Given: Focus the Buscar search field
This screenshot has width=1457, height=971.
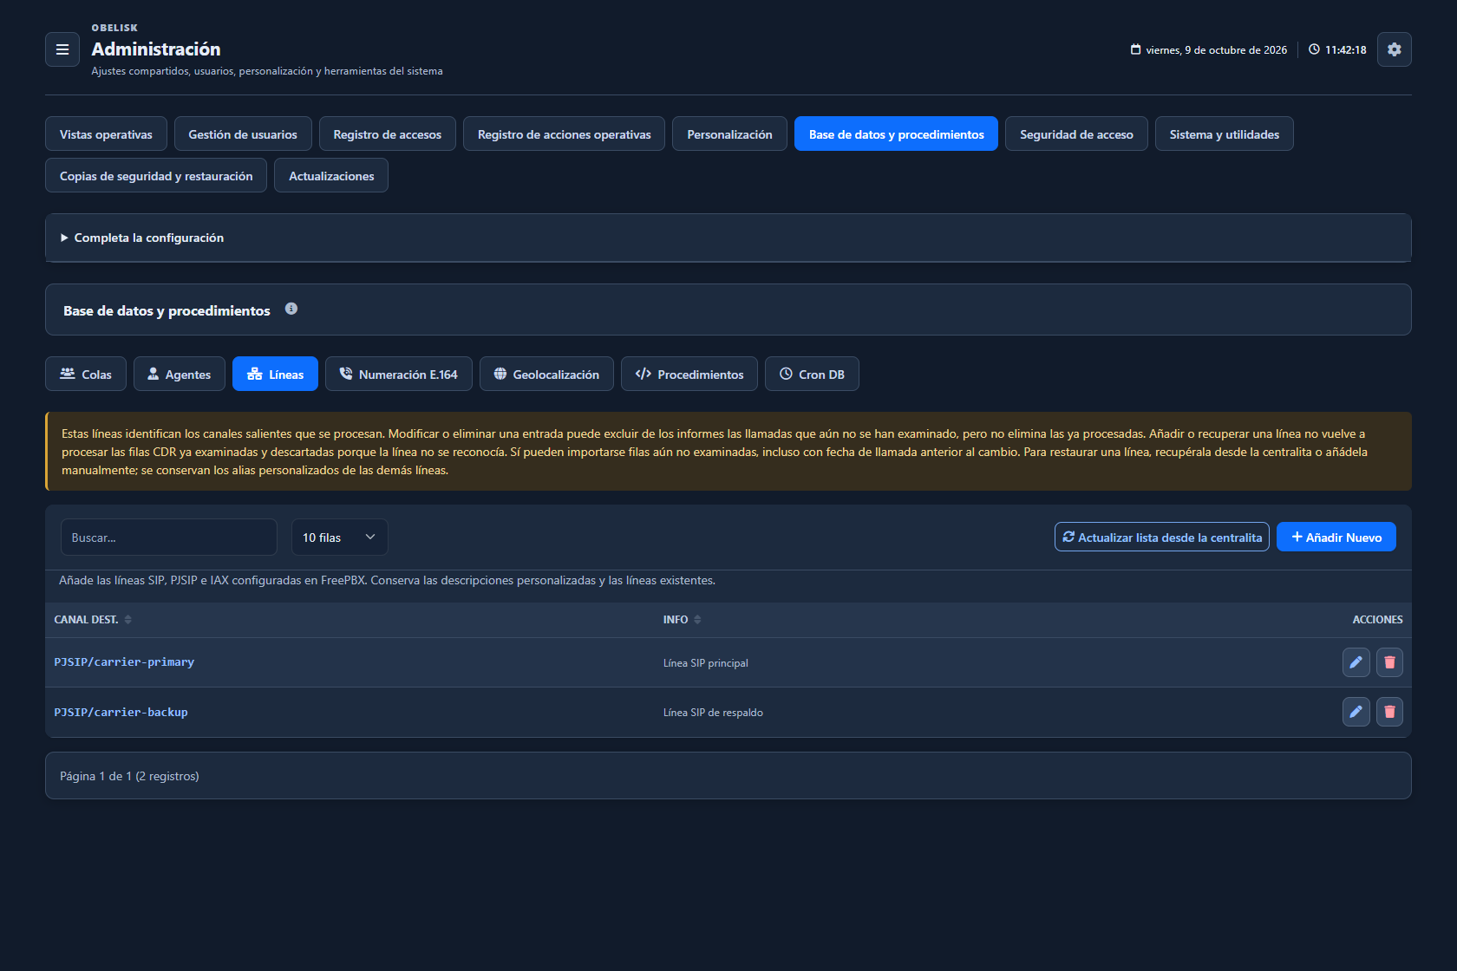Looking at the screenshot, I should coord(169,538).
